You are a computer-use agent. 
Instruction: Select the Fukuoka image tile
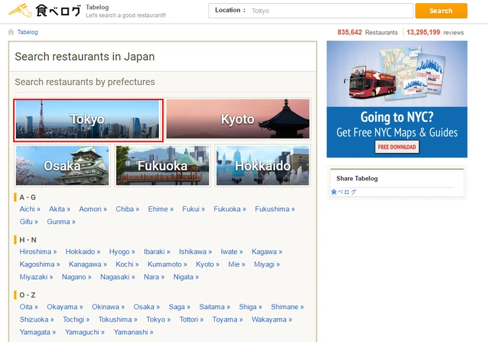pyautogui.click(x=162, y=165)
